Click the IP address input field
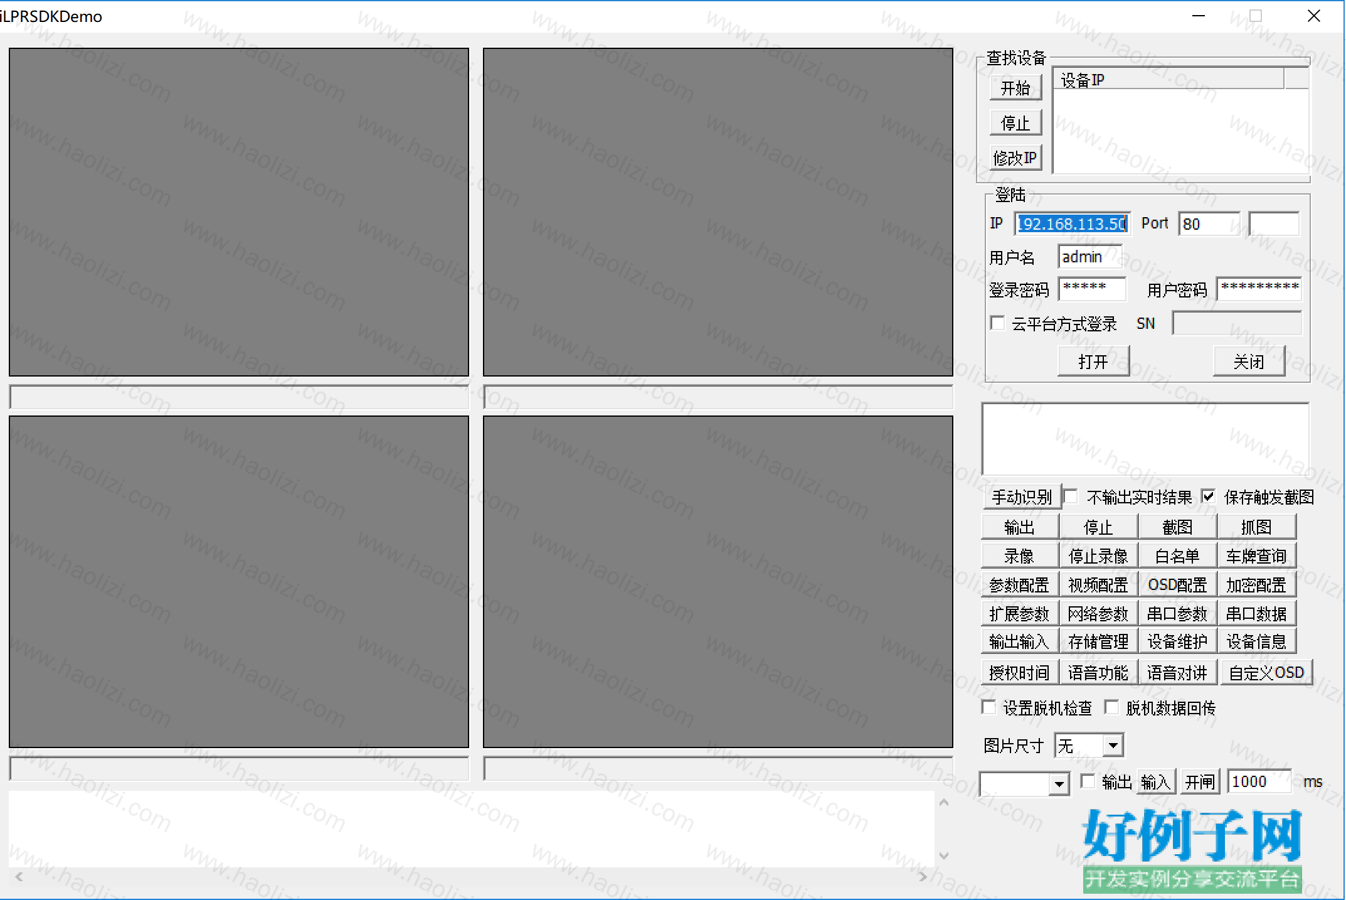 (x=1072, y=224)
